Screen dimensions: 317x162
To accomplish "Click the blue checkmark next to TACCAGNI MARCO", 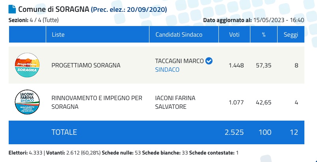I will coord(209,61).
